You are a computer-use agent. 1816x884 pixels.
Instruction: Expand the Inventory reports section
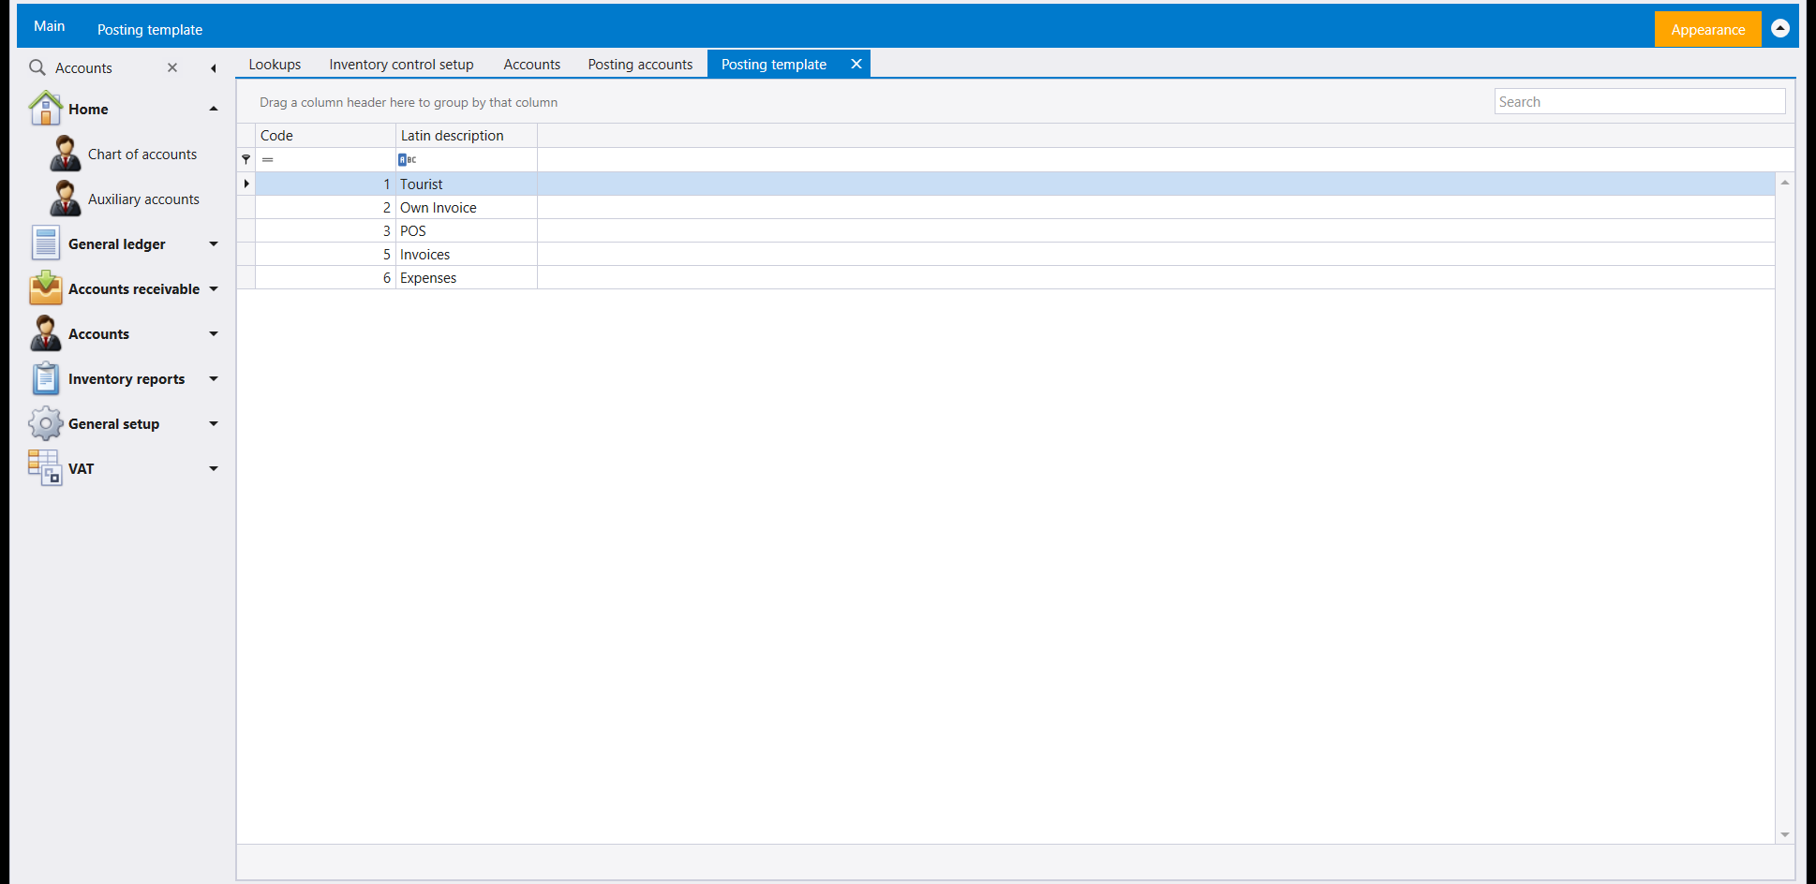[x=214, y=378]
